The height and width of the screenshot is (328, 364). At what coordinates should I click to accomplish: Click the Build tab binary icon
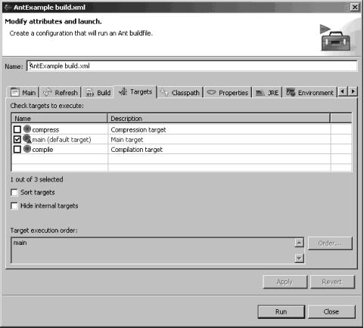pos(90,93)
